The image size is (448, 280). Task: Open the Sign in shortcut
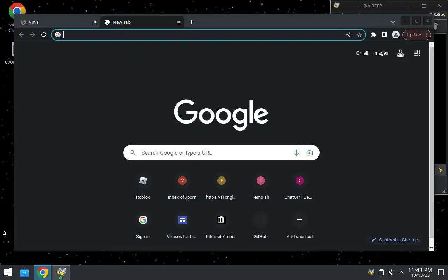[143, 226]
